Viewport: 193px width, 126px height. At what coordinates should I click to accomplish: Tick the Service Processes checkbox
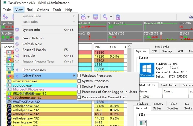[79, 86]
